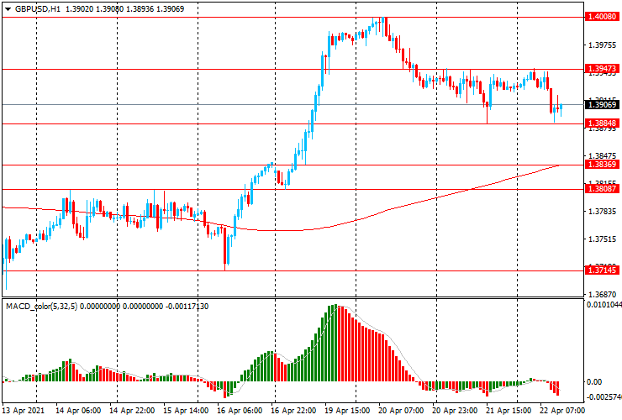Click the current price tag 1.39069
This screenshot has height=420, width=622.
[602, 105]
